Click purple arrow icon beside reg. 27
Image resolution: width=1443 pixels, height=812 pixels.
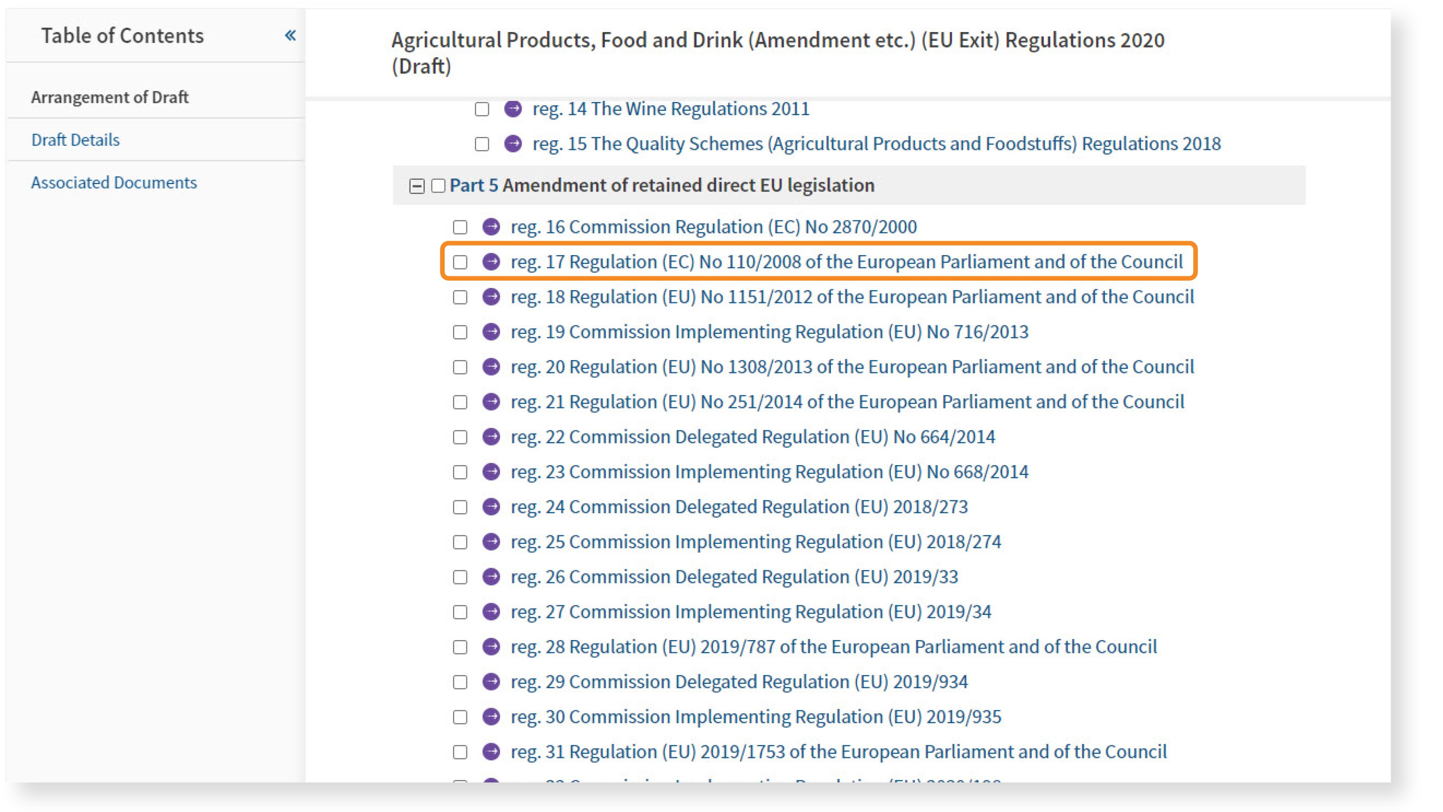(x=491, y=612)
